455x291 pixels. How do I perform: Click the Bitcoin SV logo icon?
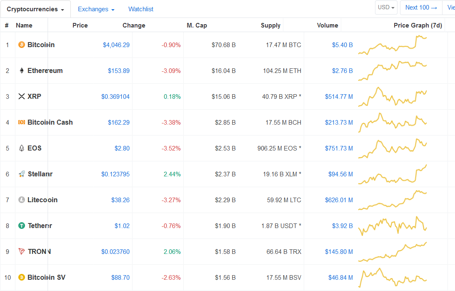click(x=22, y=277)
